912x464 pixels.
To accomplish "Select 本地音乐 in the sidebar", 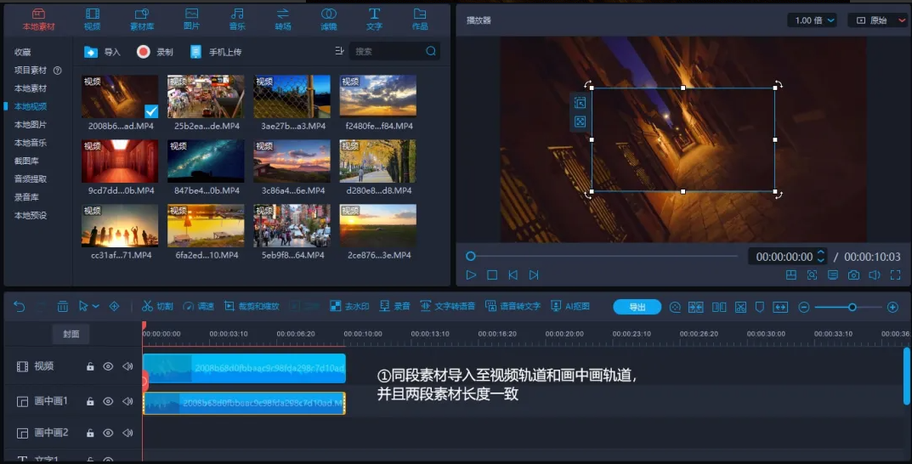I will coord(31,143).
